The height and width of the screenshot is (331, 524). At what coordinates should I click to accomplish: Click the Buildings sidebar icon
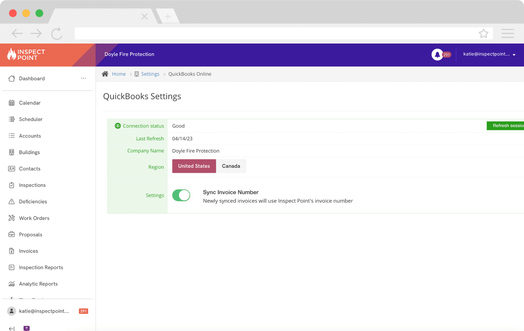tap(12, 152)
